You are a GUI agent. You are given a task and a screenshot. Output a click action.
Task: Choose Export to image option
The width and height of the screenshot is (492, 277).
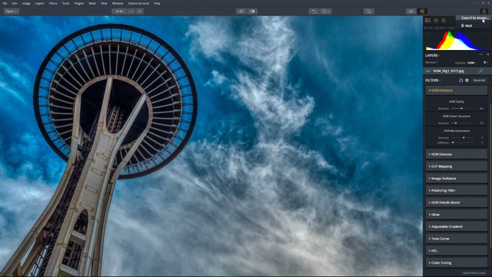(474, 18)
